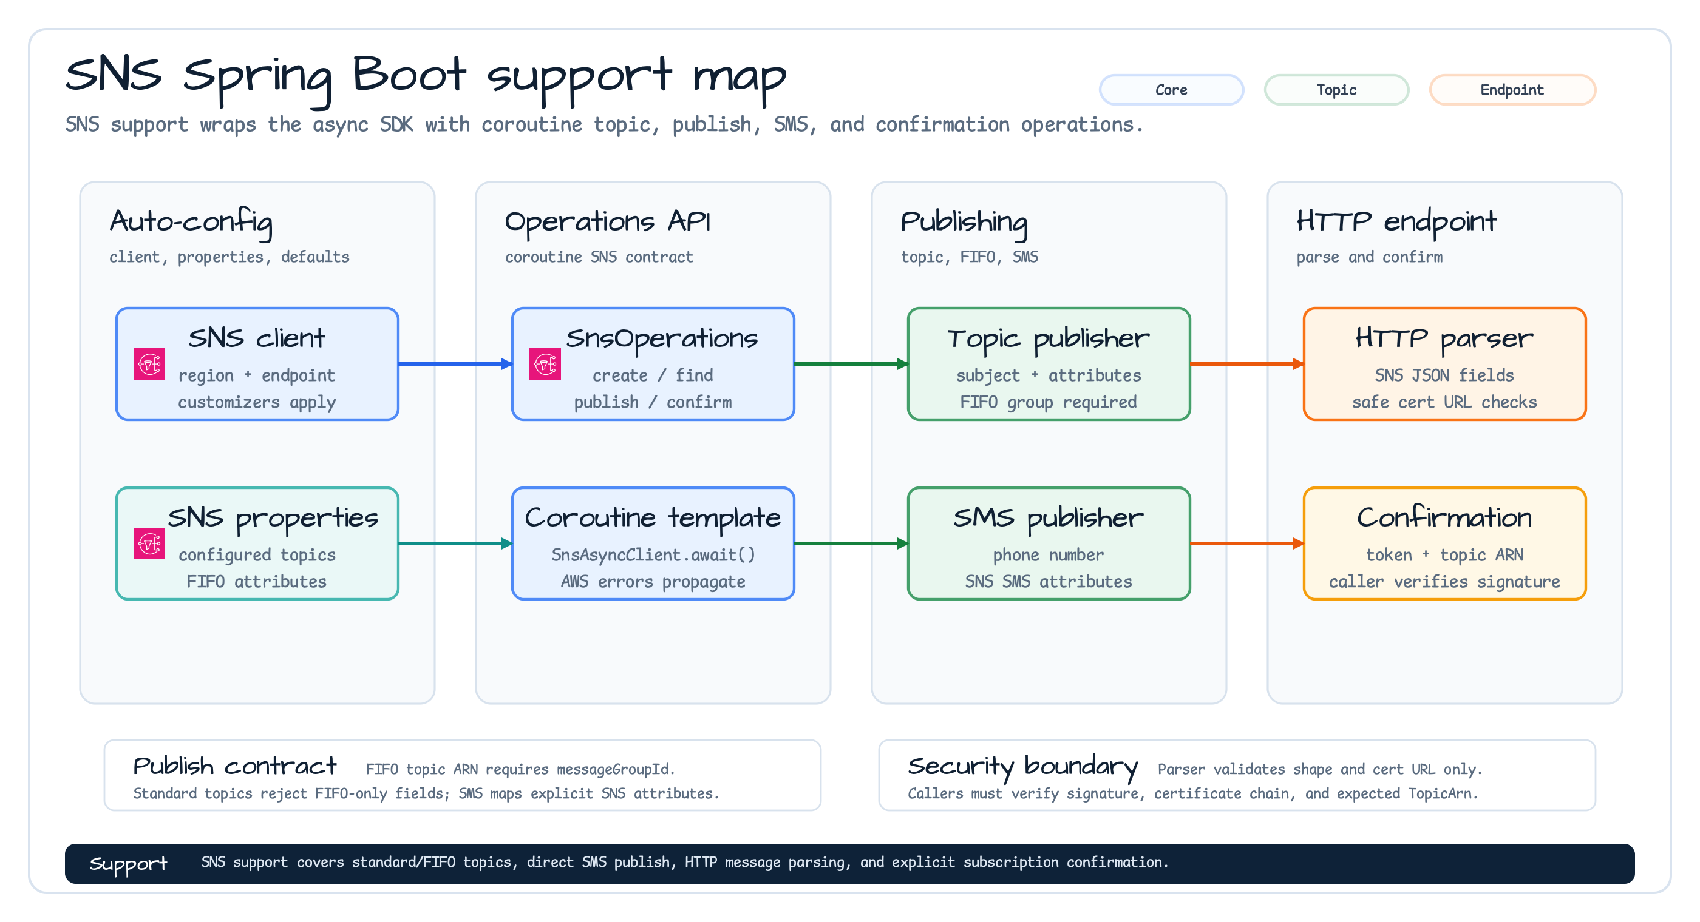Click the Topic publisher node title

tap(1048, 339)
